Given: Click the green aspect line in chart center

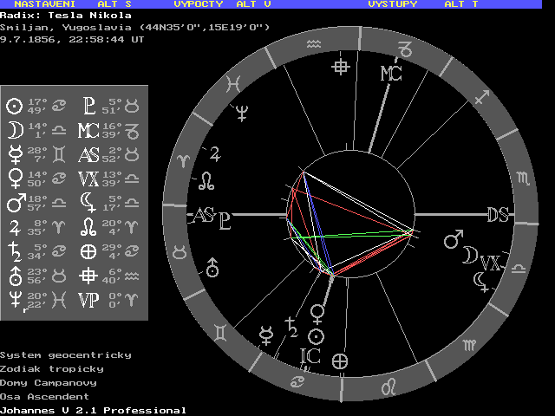Looking at the screenshot, I should (x=364, y=234).
